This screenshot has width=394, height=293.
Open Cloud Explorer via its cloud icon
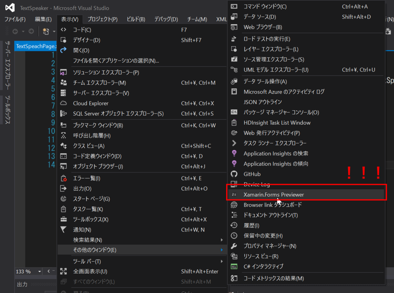pyautogui.click(x=63, y=103)
